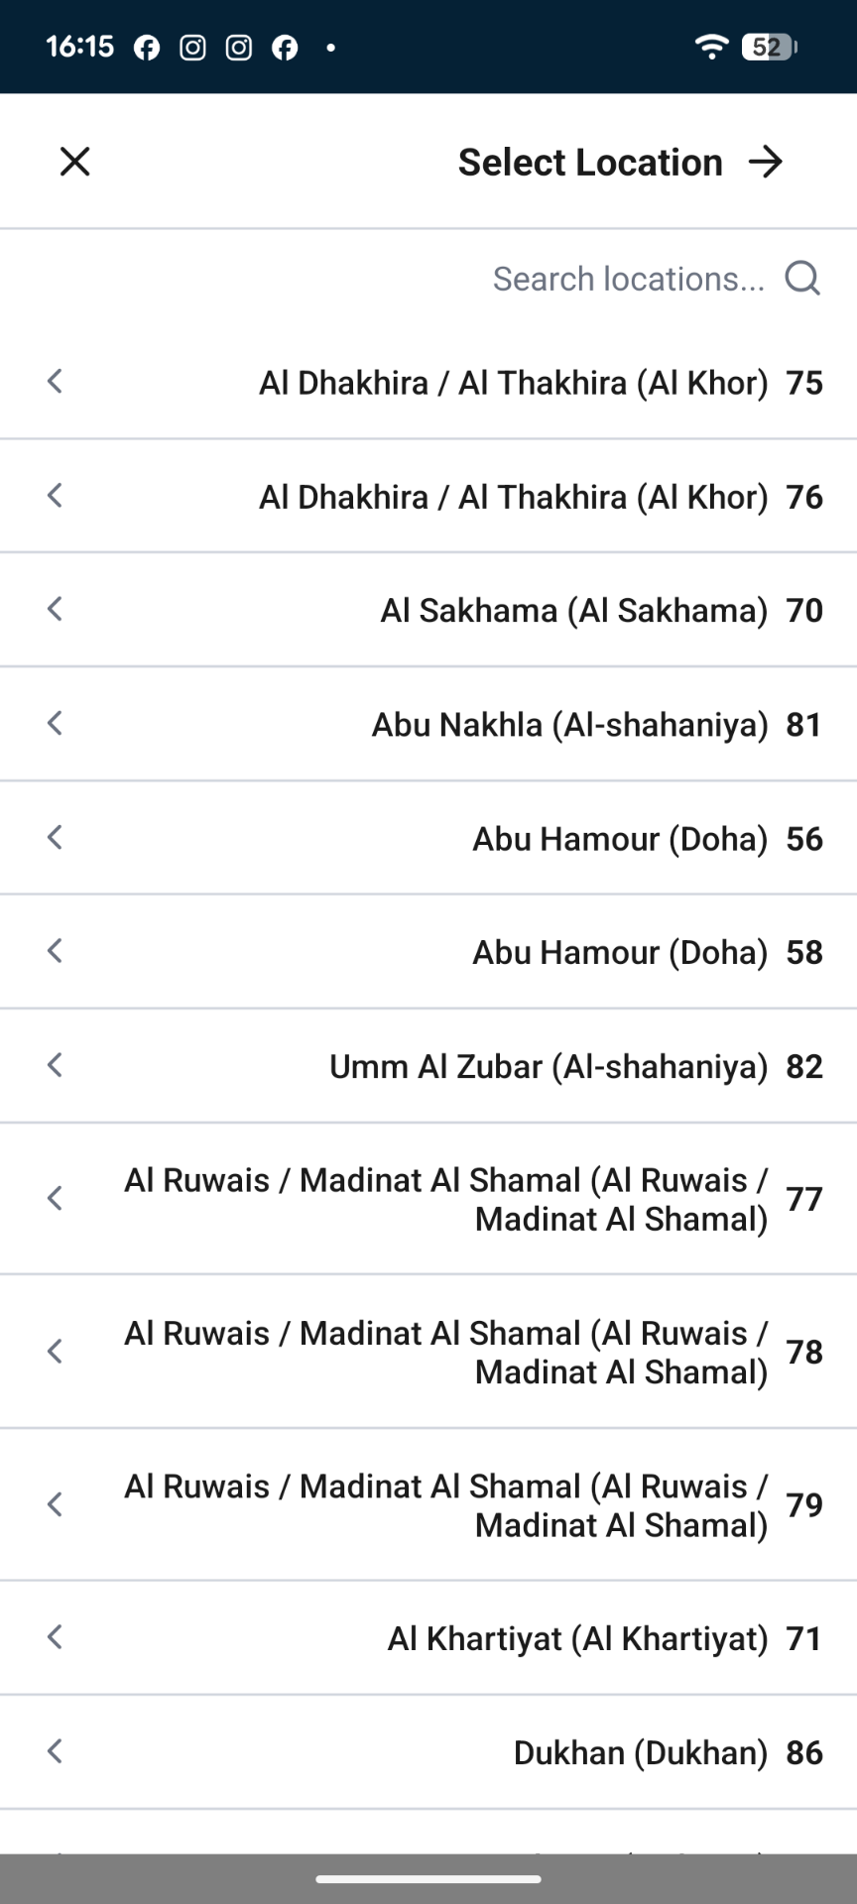The image size is (857, 1904).
Task: Select Al Ruwais / Madinat Al Shamal 77
Action: [x=428, y=1199]
